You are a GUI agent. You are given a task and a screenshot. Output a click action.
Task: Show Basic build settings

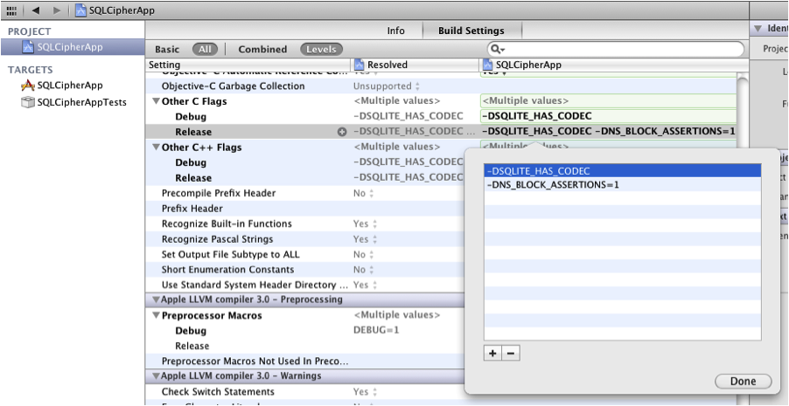coord(167,49)
